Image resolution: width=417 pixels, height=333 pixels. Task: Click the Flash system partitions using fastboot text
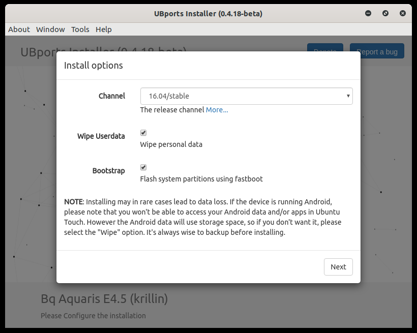point(201,179)
